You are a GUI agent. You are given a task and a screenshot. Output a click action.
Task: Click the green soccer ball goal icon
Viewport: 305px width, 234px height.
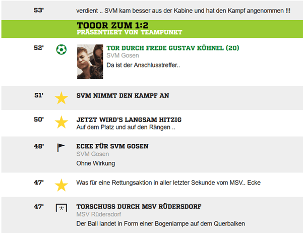pyautogui.click(x=61, y=49)
